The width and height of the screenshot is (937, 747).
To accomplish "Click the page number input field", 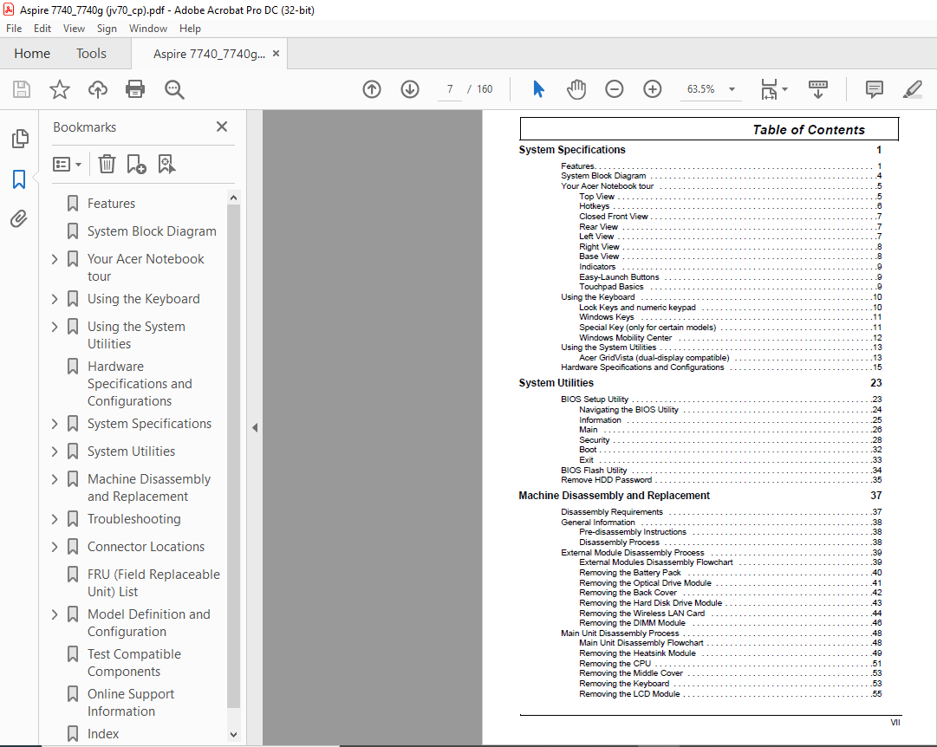I will click(449, 89).
